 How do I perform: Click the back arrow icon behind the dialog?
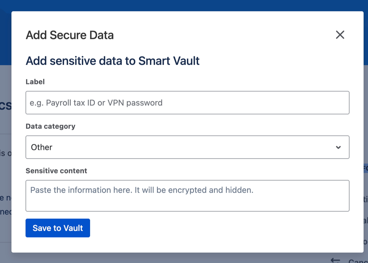335,260
